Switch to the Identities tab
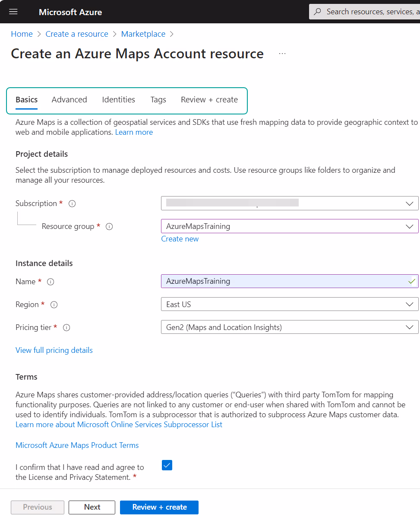This screenshot has height=520, width=420. click(x=118, y=100)
